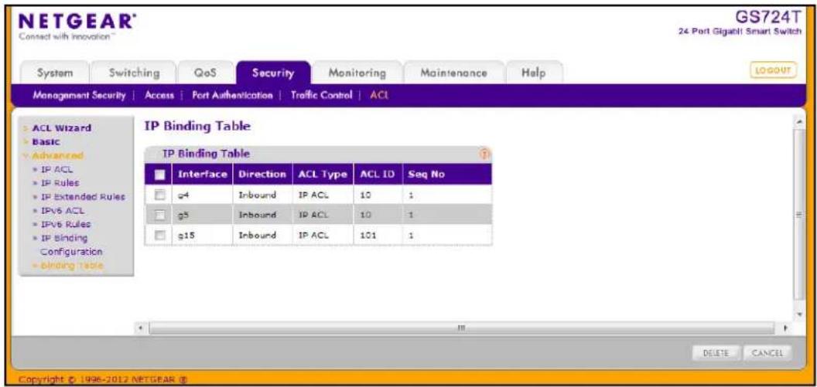Expand the Basic sidebar section

pos(46,141)
